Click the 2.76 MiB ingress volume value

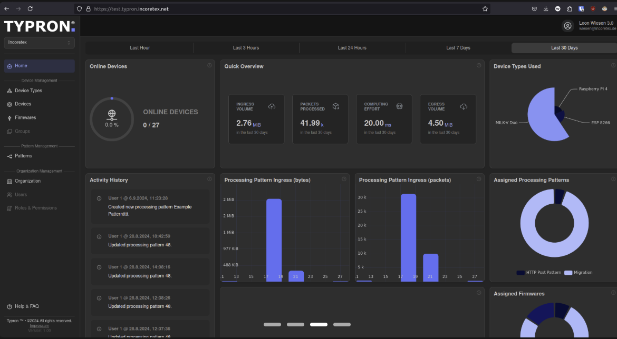tap(249, 123)
